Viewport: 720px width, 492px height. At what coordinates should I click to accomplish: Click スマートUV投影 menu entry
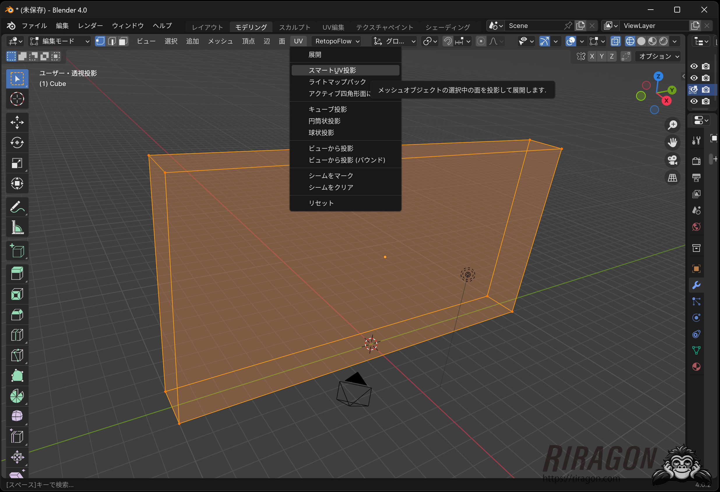pyautogui.click(x=332, y=70)
